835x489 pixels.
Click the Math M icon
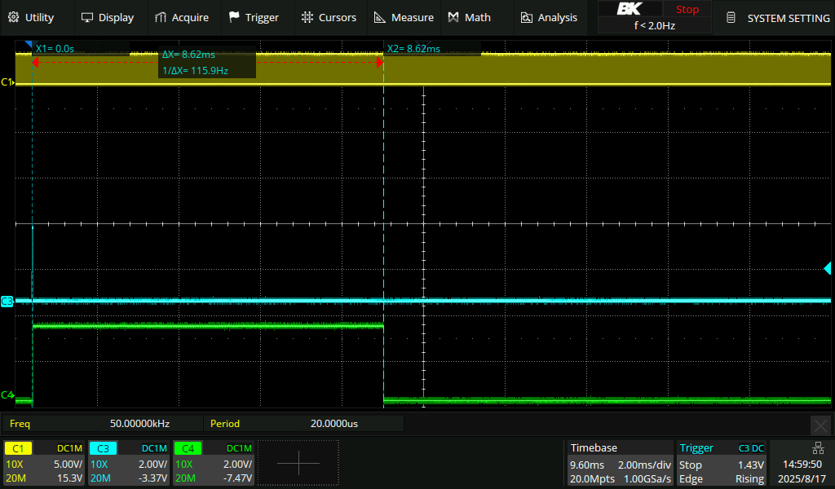pos(453,18)
